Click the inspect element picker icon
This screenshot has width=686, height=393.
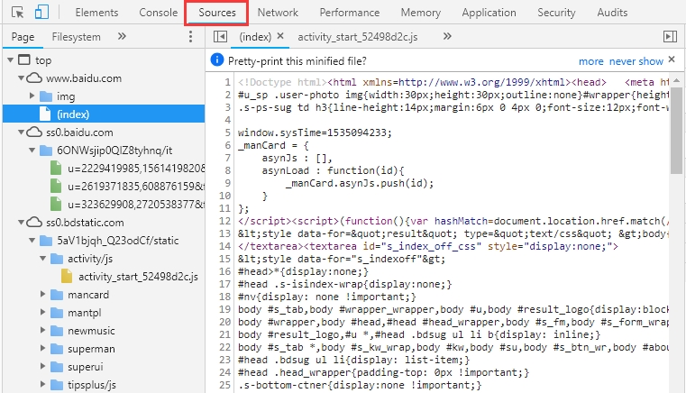pyautogui.click(x=16, y=13)
